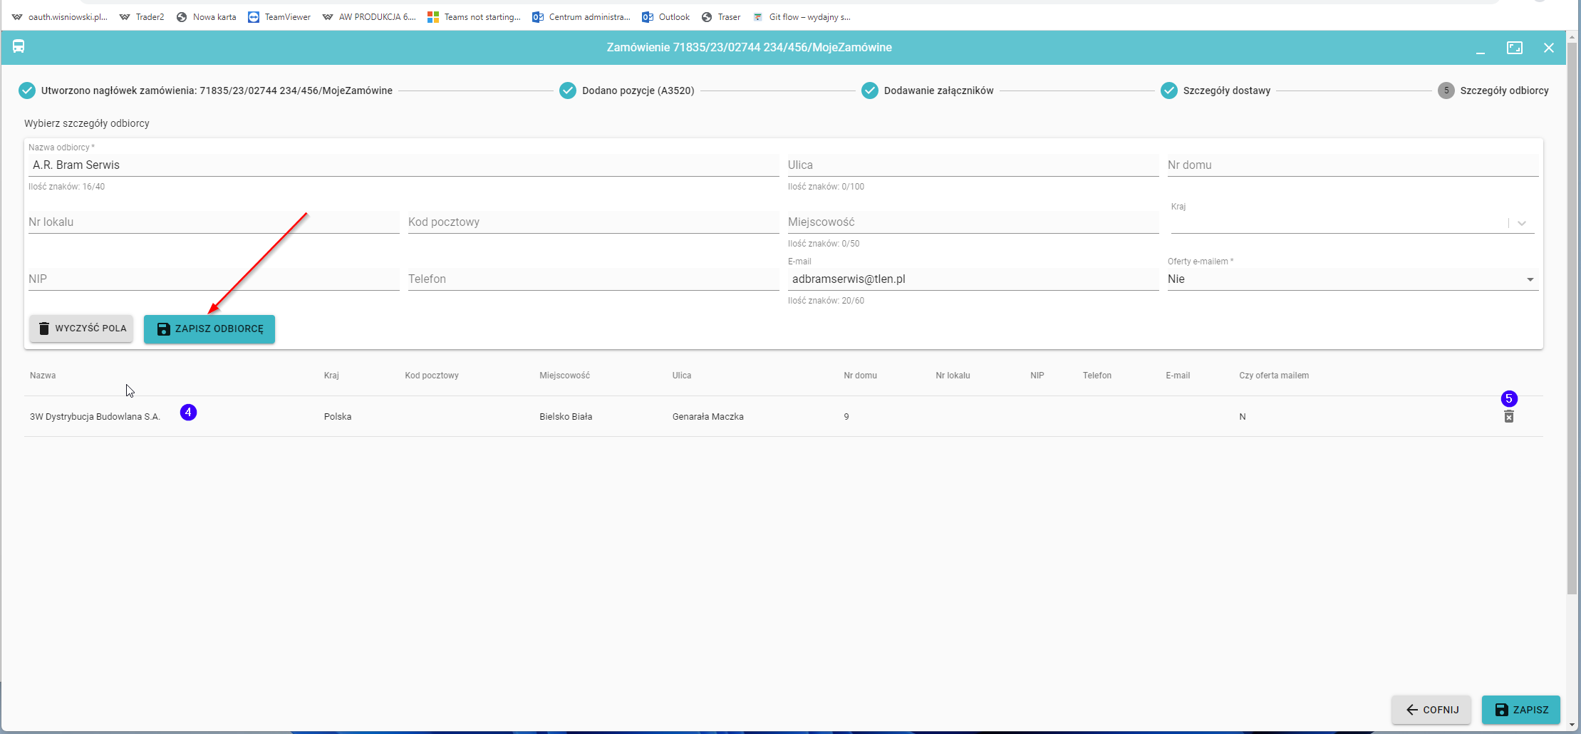1581x734 pixels.
Task: Open the Outlook bookmark
Action: (x=665, y=17)
